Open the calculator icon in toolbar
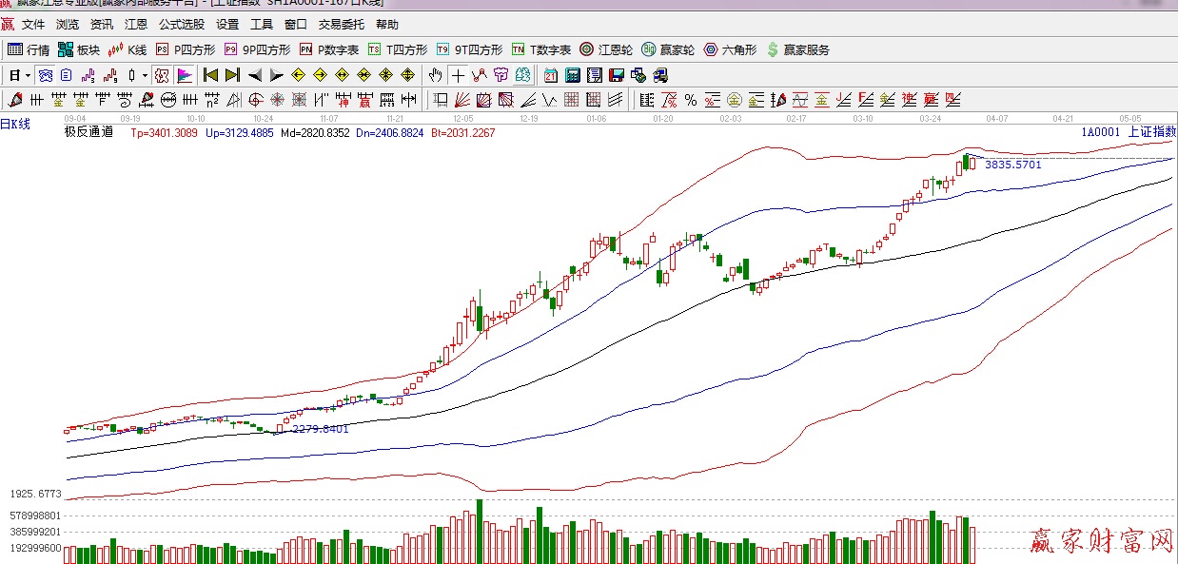The width and height of the screenshot is (1178, 564). tap(573, 75)
